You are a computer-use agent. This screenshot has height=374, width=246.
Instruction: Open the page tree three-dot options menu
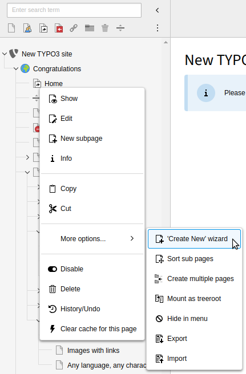pos(158,28)
